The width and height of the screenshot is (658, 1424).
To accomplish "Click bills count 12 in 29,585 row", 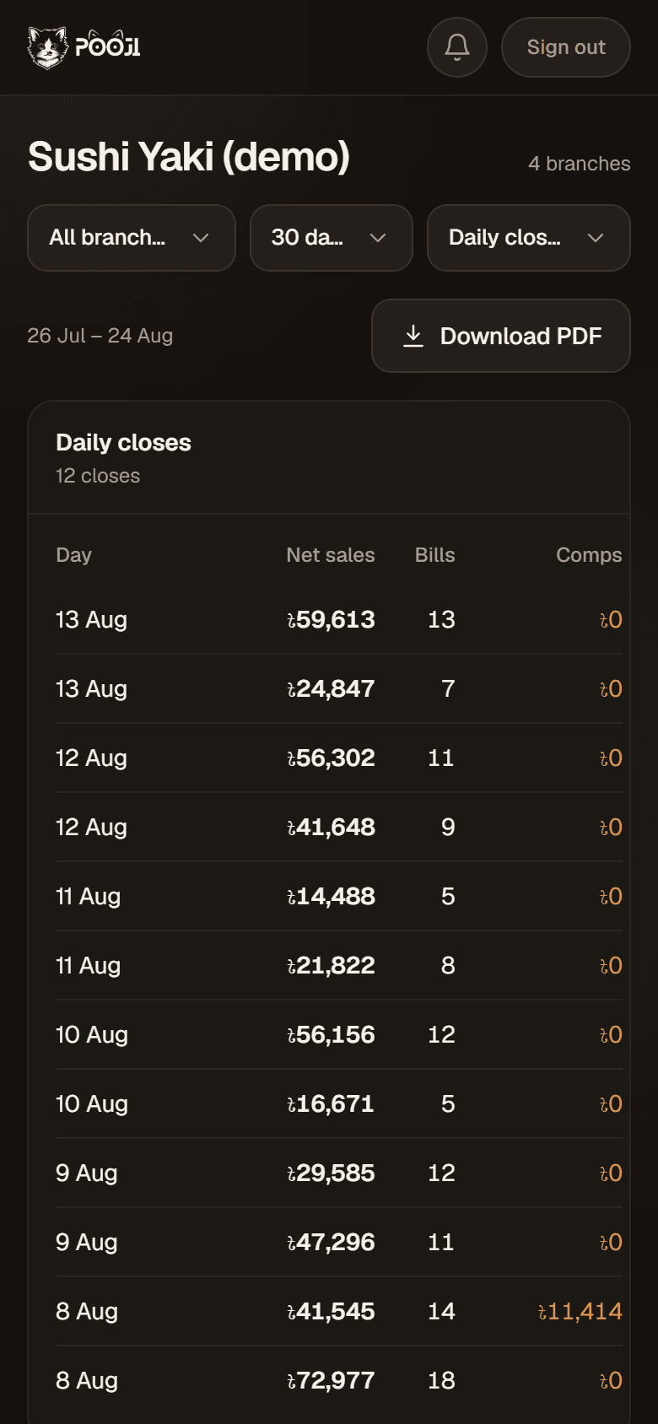I will tap(441, 1173).
